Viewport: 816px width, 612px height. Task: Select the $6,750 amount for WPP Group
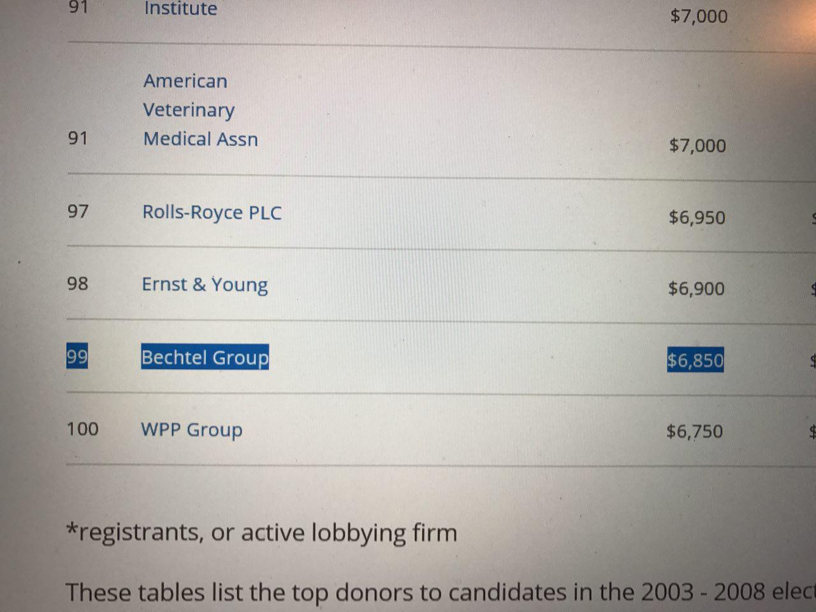pyautogui.click(x=694, y=432)
